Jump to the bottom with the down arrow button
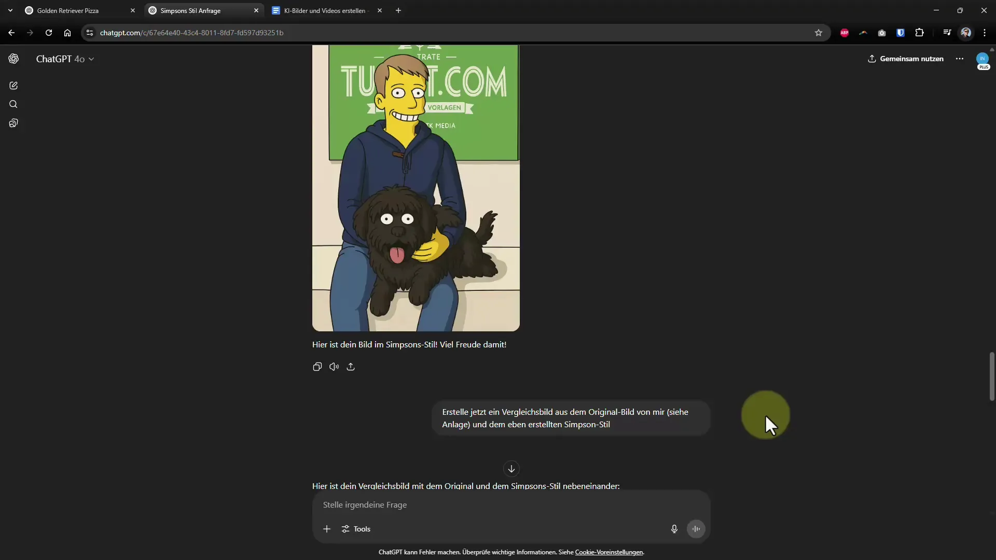Screen dimensions: 996x560 click(x=511, y=469)
